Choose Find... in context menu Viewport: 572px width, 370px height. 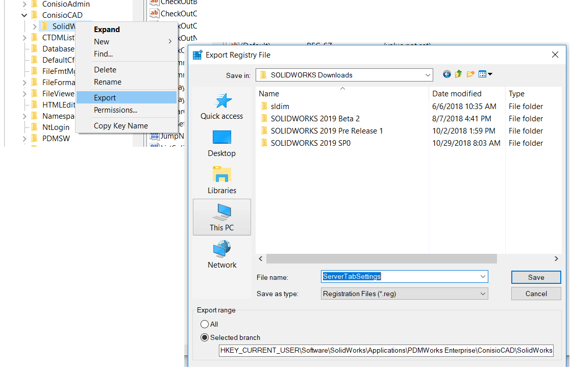pos(126,54)
